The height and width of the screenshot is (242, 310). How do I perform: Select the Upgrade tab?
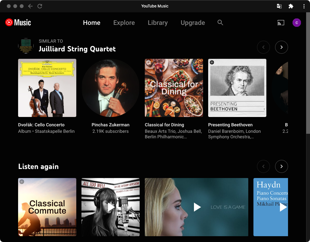pos(193,23)
